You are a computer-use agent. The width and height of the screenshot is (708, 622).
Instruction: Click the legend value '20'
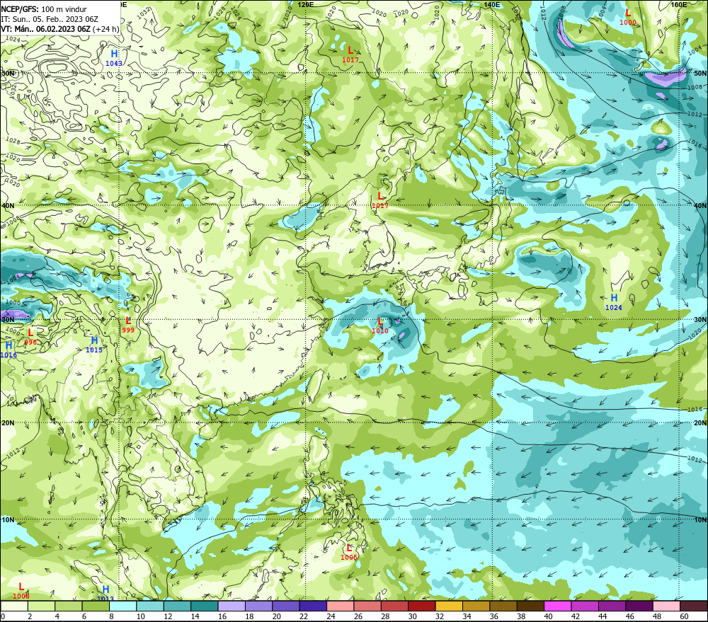277,616
